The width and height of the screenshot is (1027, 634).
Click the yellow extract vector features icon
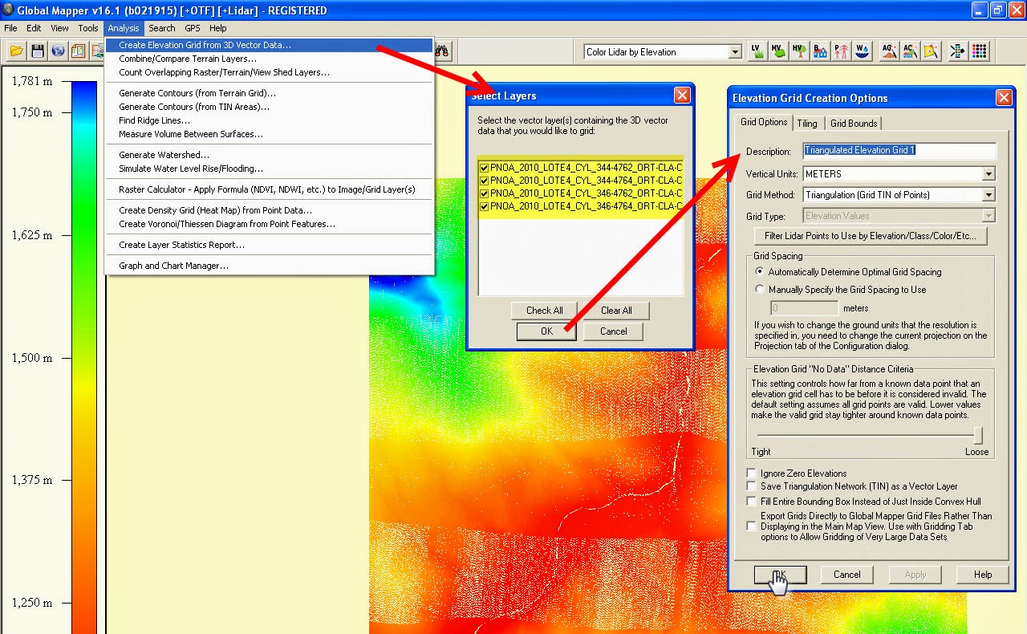click(x=930, y=51)
